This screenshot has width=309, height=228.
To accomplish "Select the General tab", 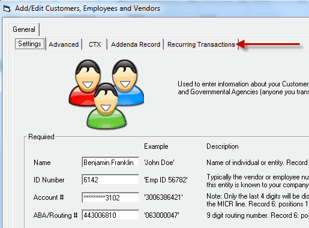I will 24,29.
